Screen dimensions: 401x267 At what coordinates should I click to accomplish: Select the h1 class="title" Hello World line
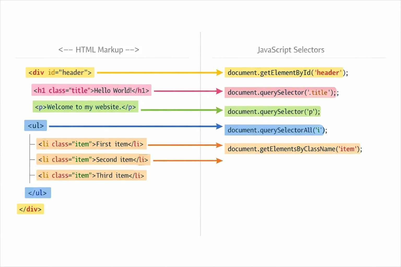[91, 90]
